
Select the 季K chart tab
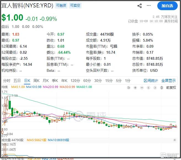coord(55,81)
